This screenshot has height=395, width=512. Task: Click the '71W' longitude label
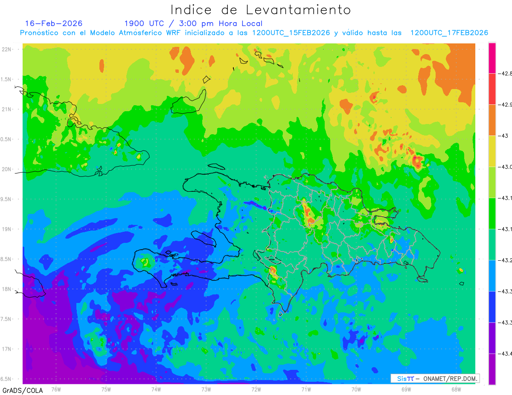[306, 389]
